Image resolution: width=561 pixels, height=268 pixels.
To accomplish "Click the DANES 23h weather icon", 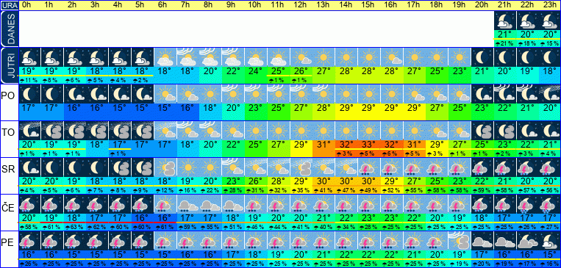I will 549,21.
